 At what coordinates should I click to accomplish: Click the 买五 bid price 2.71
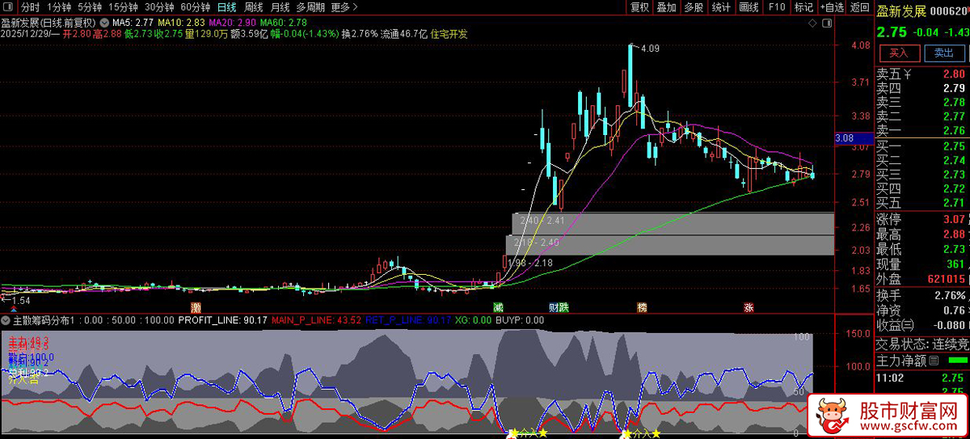coord(953,203)
